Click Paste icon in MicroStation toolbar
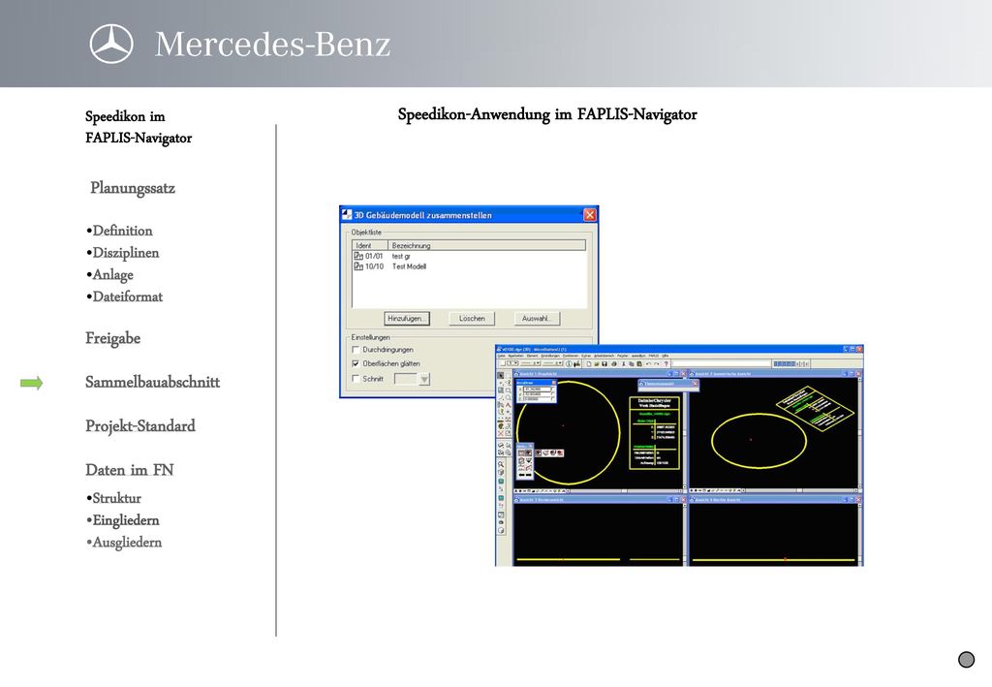The width and height of the screenshot is (992, 687). tap(639, 363)
